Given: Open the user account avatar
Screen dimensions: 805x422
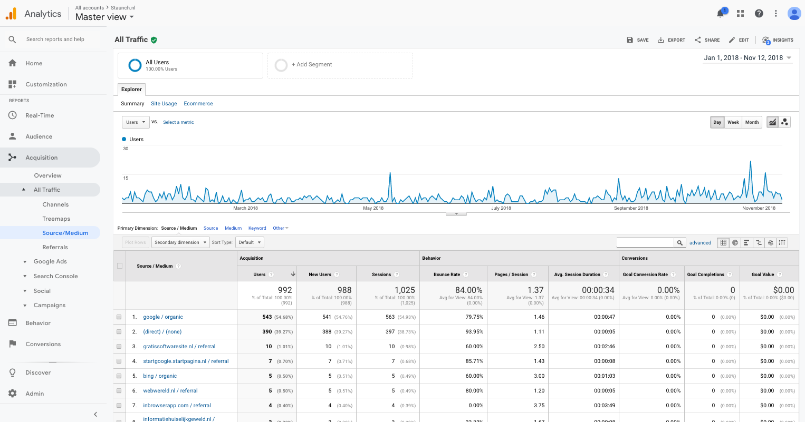Looking at the screenshot, I should click(x=794, y=14).
